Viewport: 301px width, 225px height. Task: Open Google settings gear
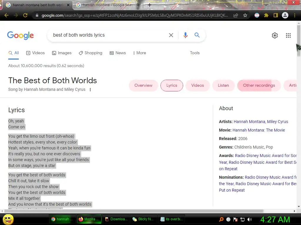275,35
